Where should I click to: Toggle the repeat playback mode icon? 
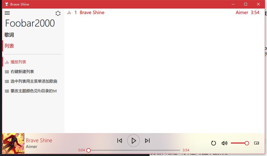coord(213,143)
